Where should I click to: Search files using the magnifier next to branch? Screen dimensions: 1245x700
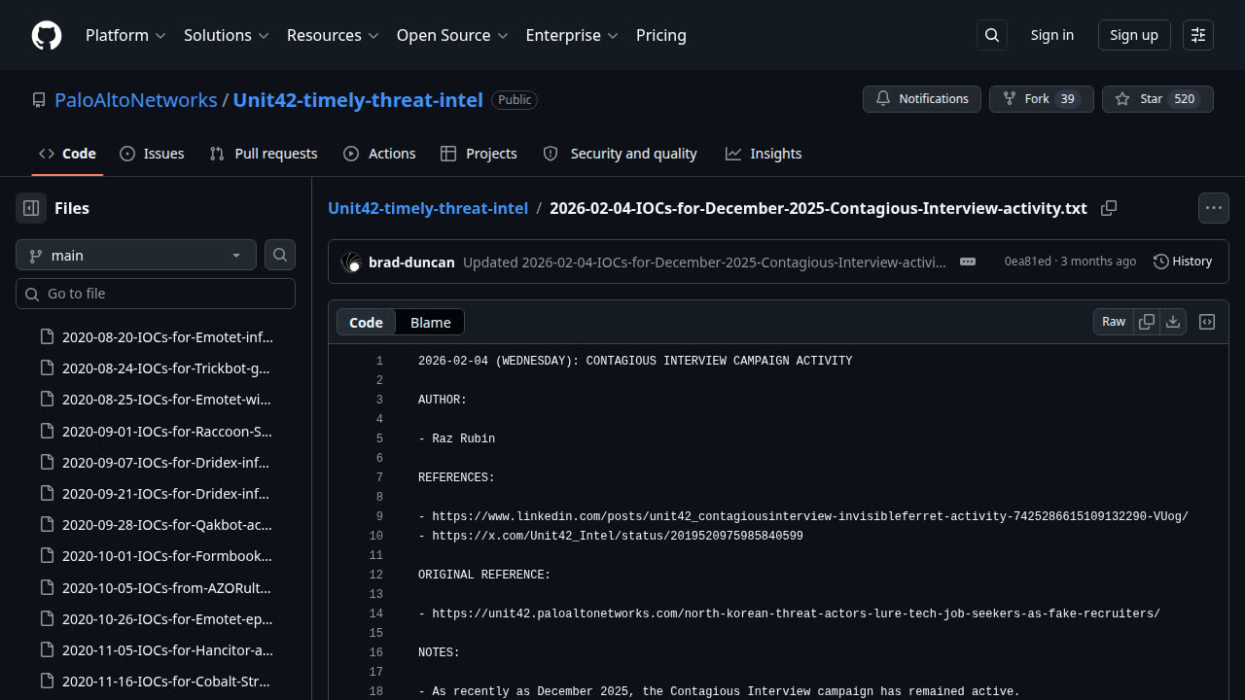[x=280, y=255]
